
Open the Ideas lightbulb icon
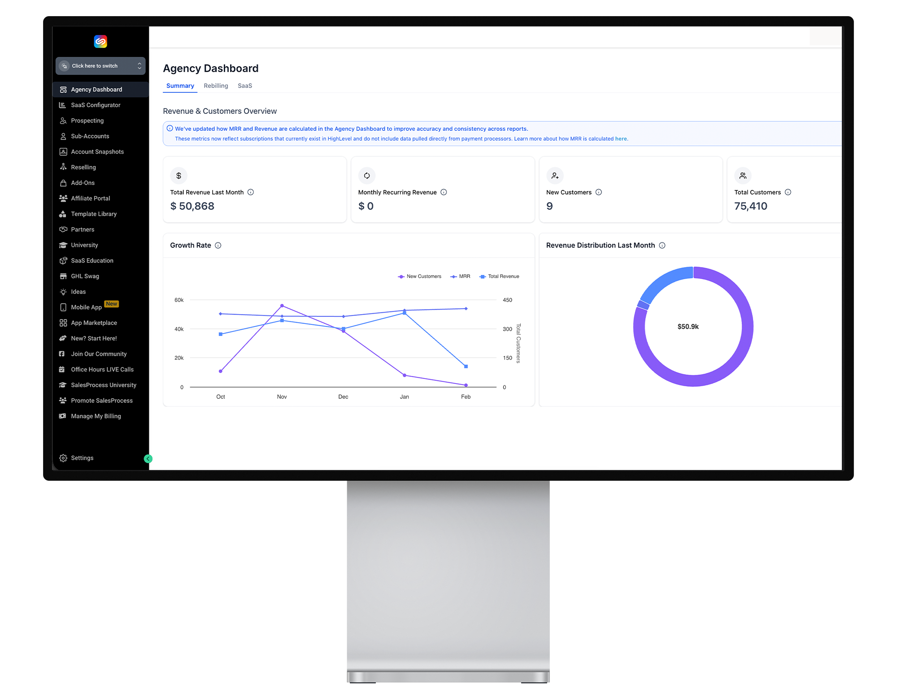coord(63,292)
